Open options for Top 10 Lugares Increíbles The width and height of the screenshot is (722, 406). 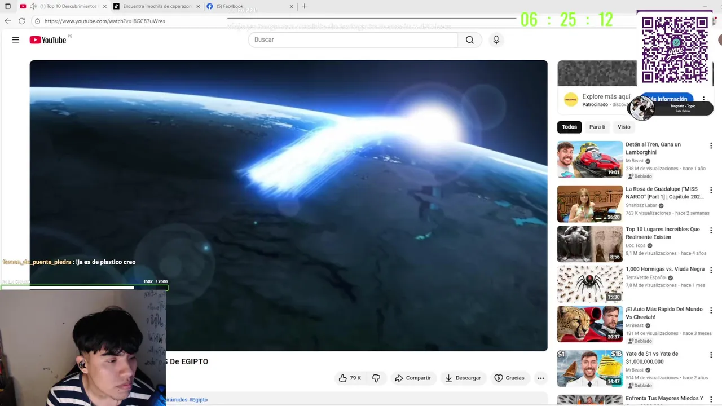pos(711,230)
